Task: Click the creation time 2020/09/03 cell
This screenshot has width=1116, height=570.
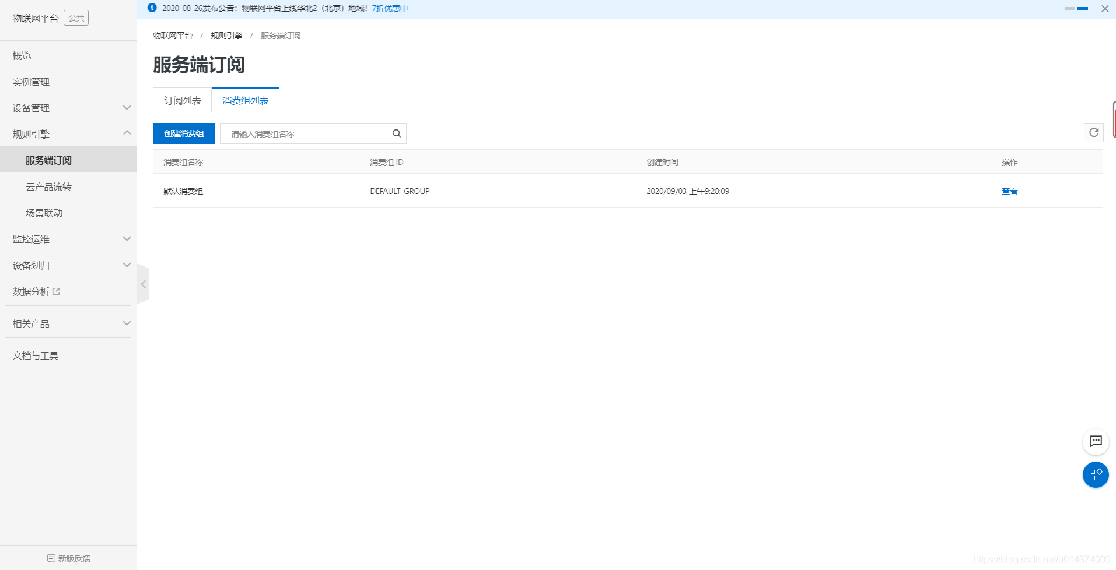Action: click(688, 191)
